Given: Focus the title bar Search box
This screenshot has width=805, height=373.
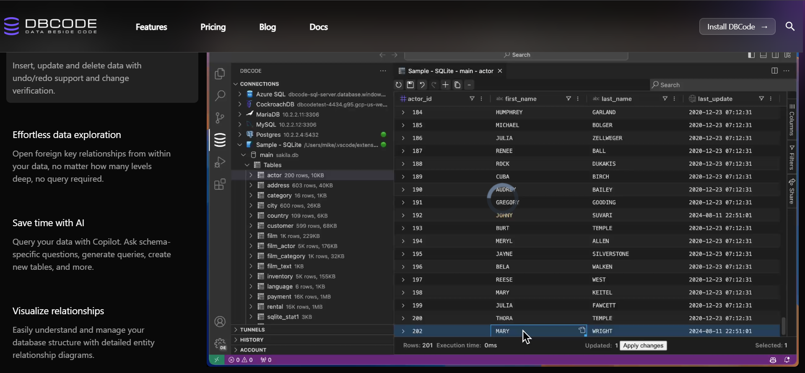Looking at the screenshot, I should point(516,55).
